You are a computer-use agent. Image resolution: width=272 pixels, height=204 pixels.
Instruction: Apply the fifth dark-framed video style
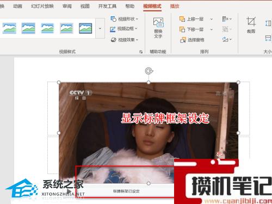click(85, 28)
